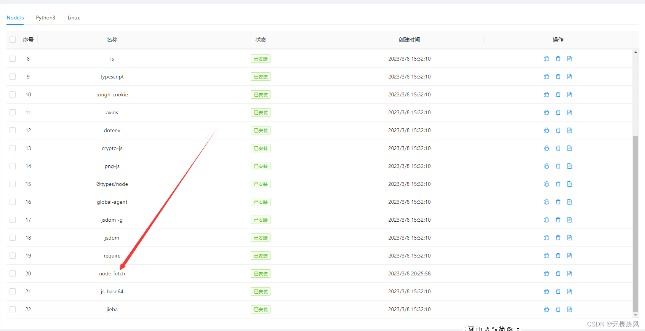Open the log document for require
645x331 pixels.
[570, 256]
